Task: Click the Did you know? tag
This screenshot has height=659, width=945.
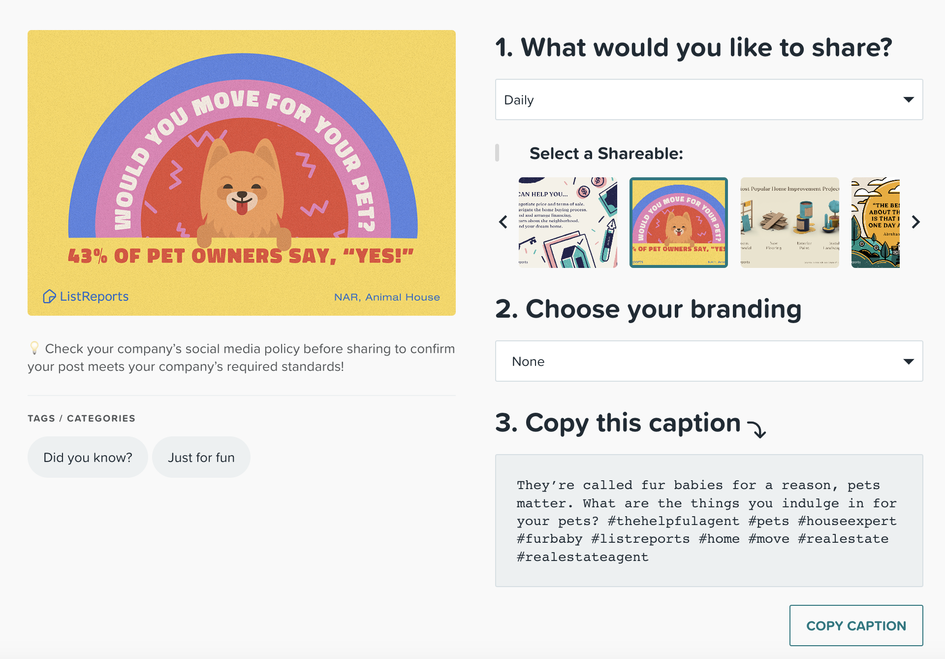Action: point(88,457)
